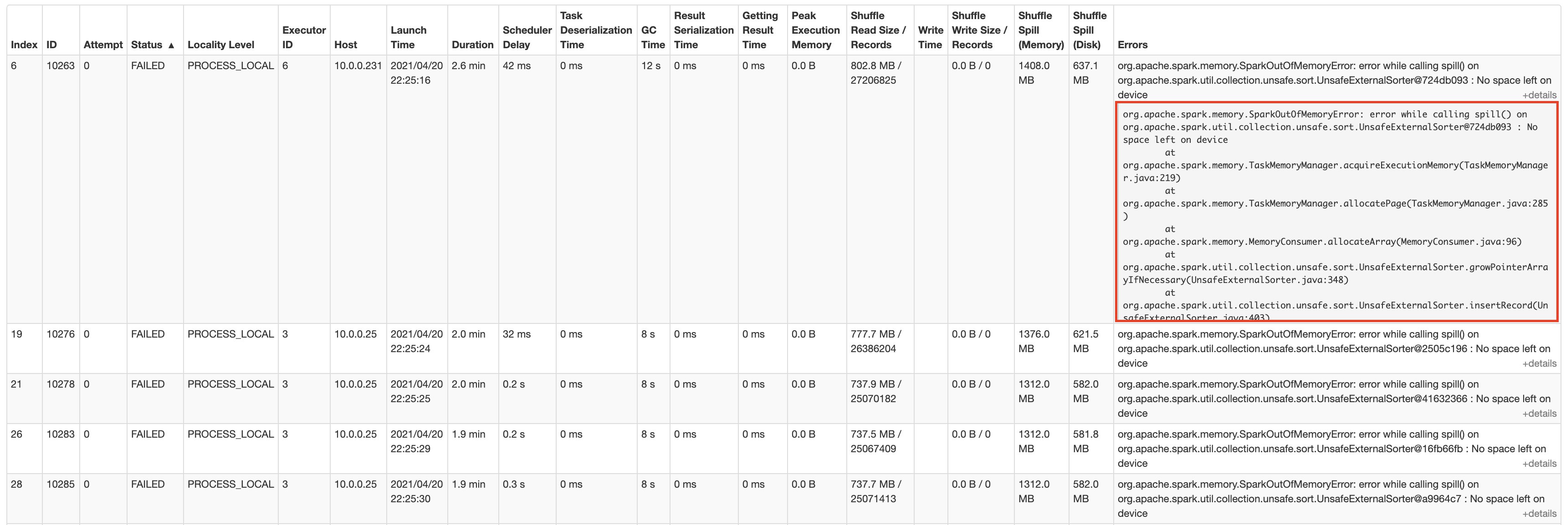Sort by Shuffle Spill (Disk) header
This screenshot has width=1566, height=525.
pyautogui.click(x=1090, y=30)
